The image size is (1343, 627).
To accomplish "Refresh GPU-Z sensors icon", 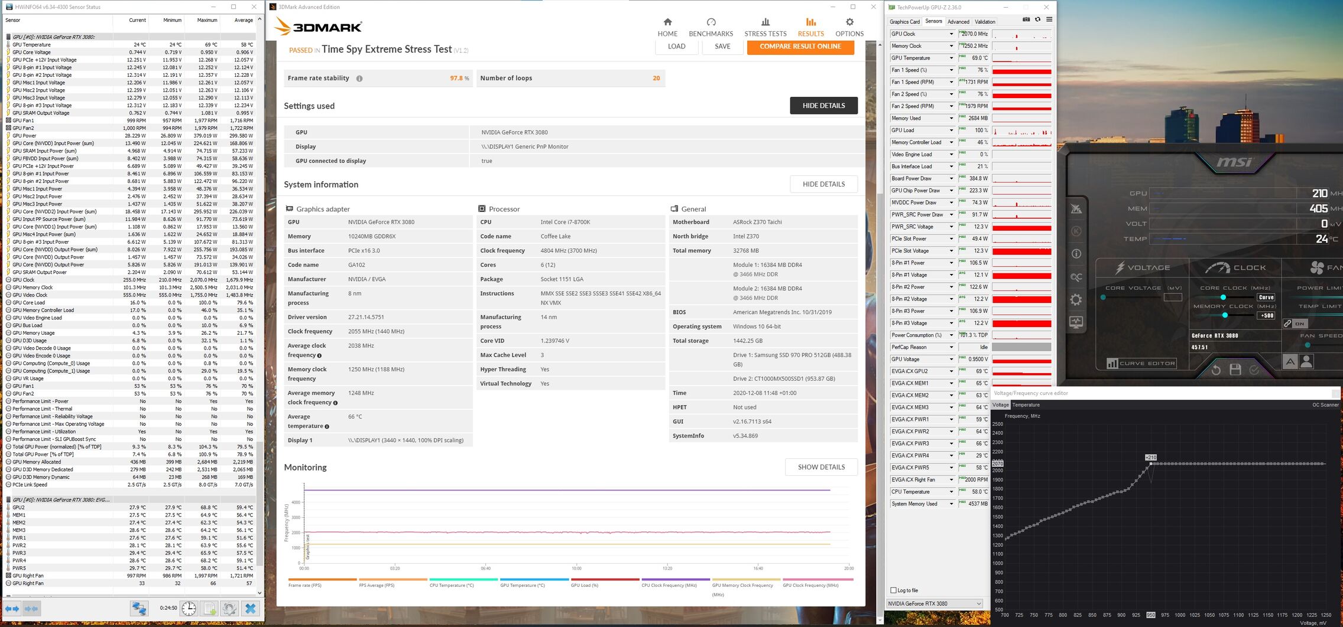I will tap(1037, 19).
